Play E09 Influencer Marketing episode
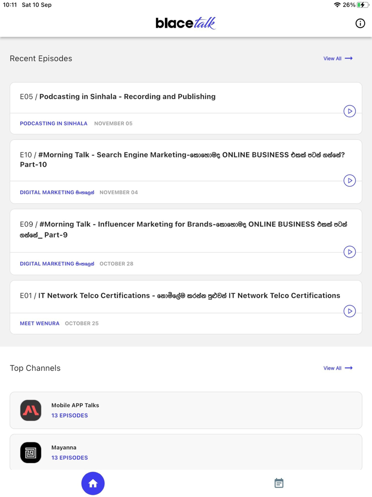This screenshot has width=372, height=497. pos(349,252)
